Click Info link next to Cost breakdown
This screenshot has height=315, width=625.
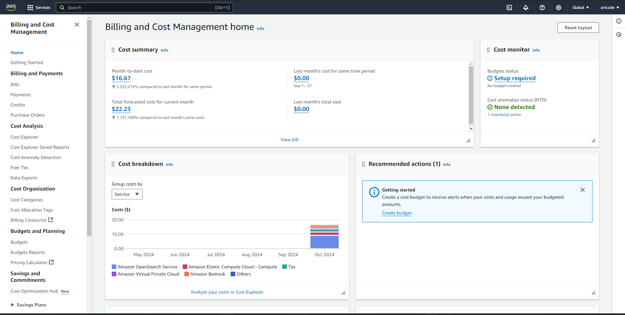(x=169, y=165)
